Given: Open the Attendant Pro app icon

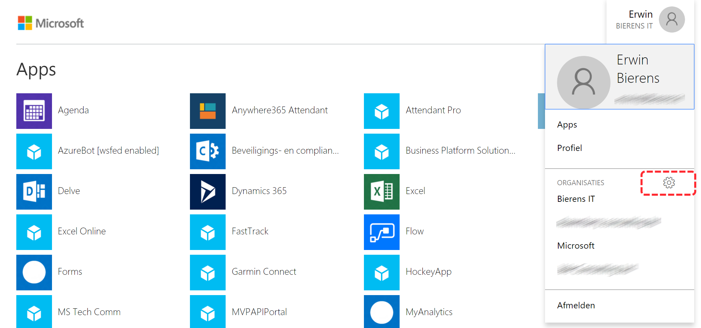Looking at the screenshot, I should (382, 111).
